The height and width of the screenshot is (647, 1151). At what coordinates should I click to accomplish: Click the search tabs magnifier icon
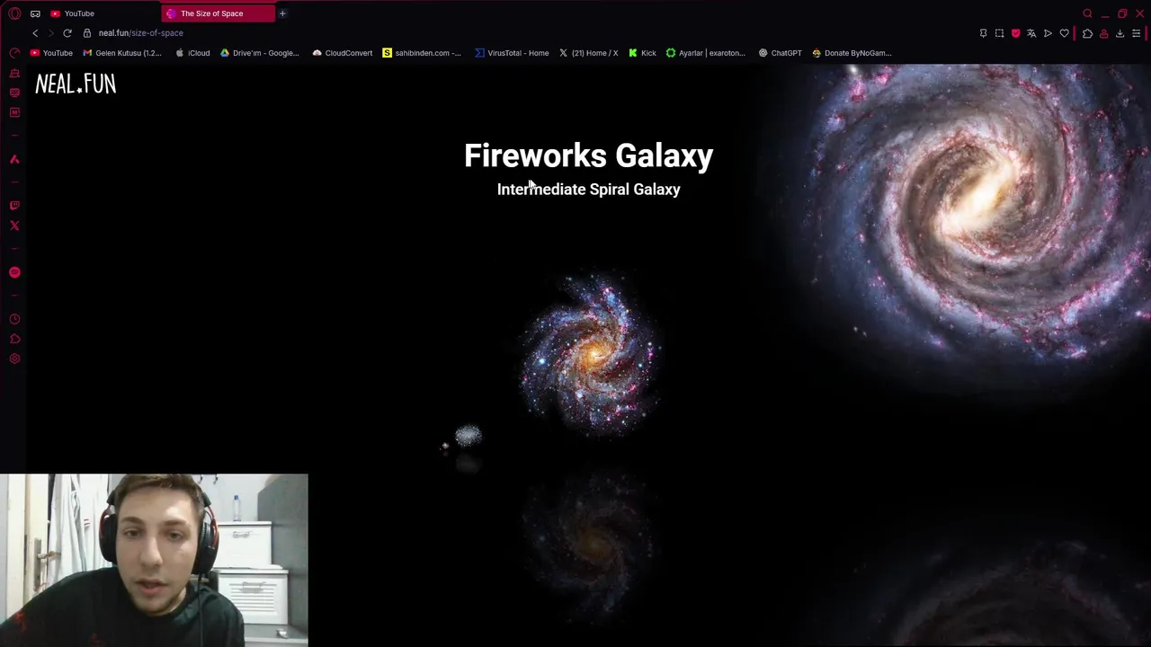(1087, 13)
